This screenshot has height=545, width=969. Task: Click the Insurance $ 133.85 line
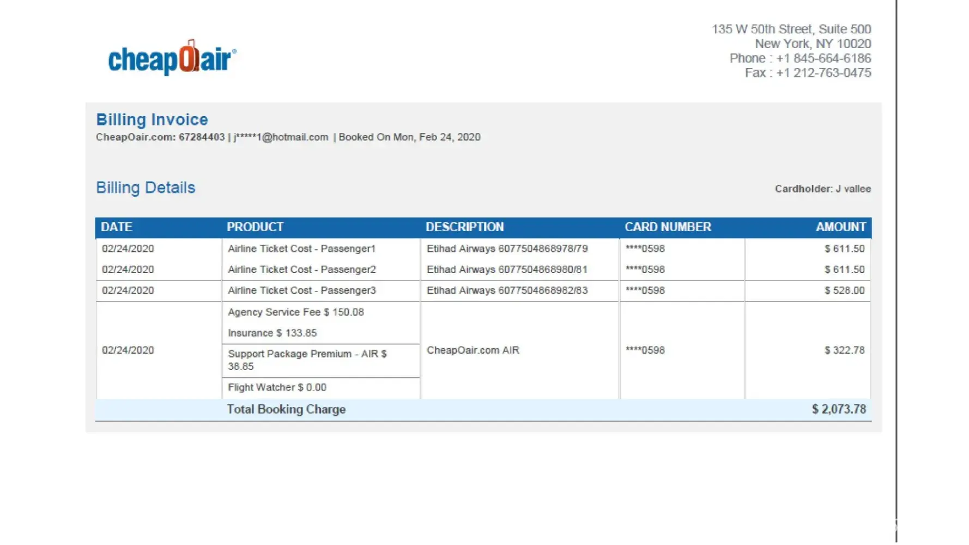272,333
